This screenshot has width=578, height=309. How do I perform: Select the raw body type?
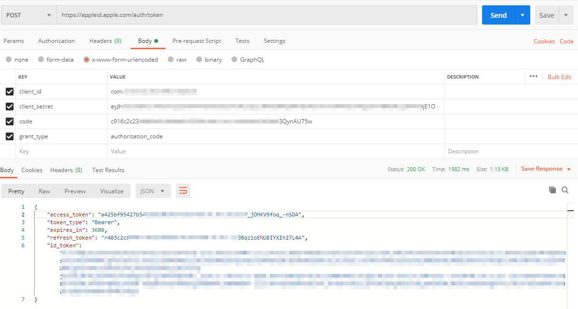pyautogui.click(x=177, y=59)
